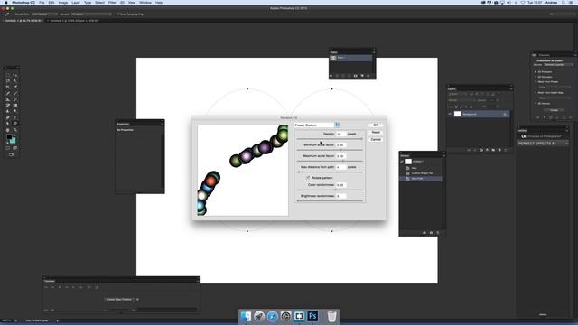
Task: Open the Select menu
Action: (x=100, y=2)
